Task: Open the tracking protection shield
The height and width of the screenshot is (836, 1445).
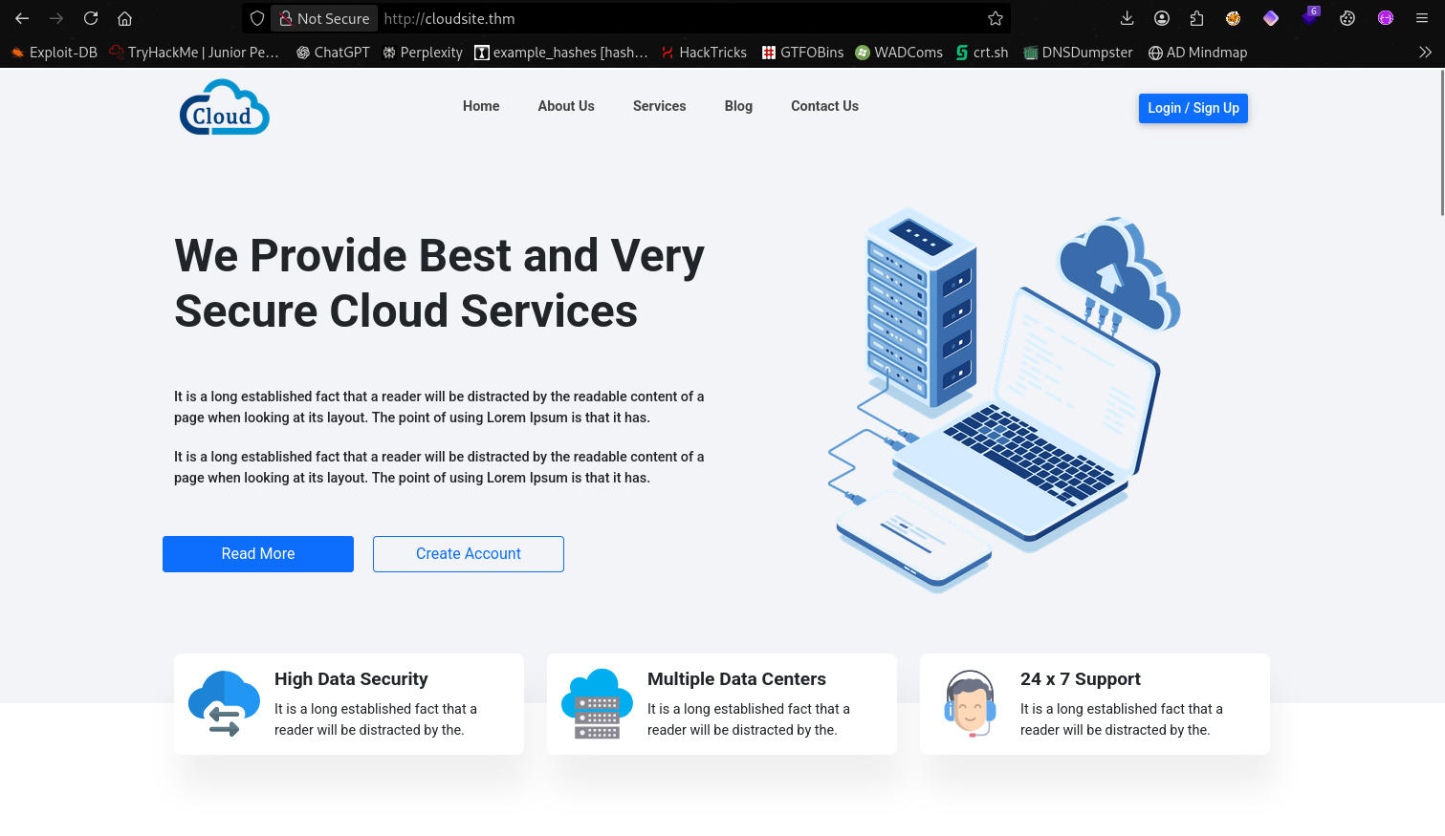Action: (256, 18)
